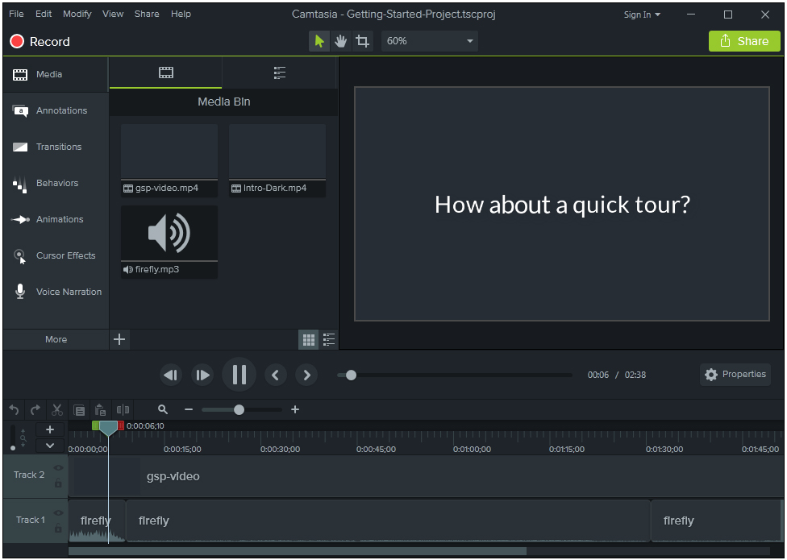Viewport: 787px width, 560px height.
Task: Open the Sign In dropdown
Action: (x=642, y=15)
